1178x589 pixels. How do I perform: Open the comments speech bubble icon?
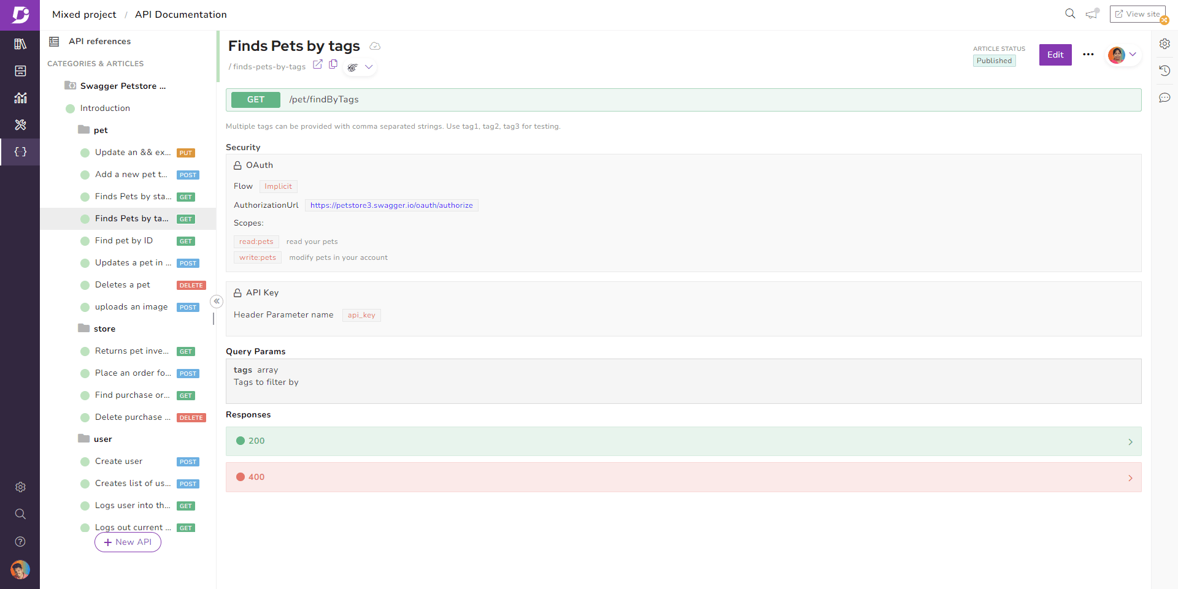pyautogui.click(x=1165, y=98)
